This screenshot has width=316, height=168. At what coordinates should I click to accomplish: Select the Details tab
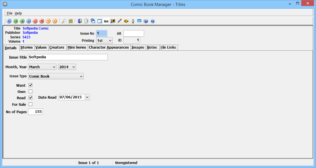[x=11, y=48]
